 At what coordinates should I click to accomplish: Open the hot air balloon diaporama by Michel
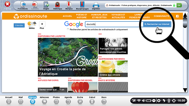(x=83, y=87)
